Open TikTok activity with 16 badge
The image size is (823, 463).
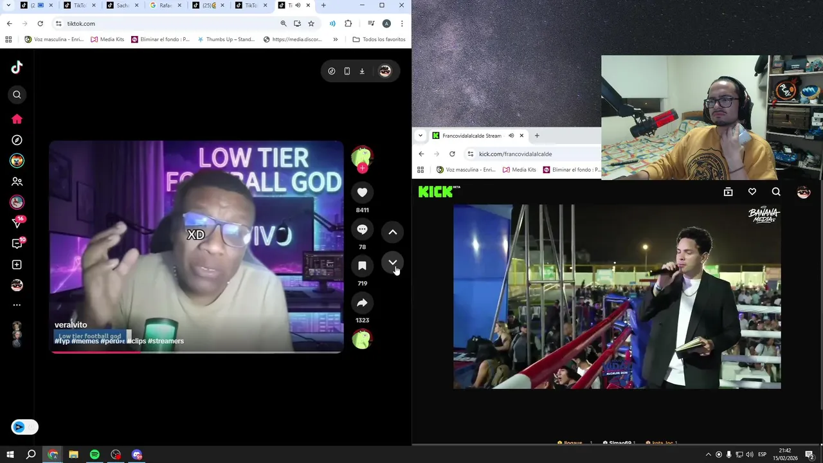pyautogui.click(x=17, y=222)
